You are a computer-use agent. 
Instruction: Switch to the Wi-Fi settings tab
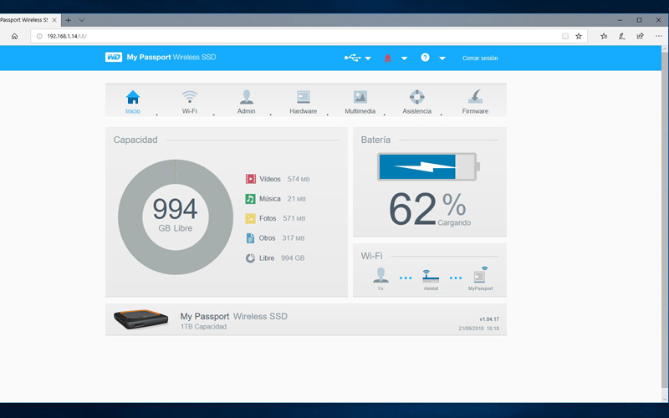click(x=190, y=102)
